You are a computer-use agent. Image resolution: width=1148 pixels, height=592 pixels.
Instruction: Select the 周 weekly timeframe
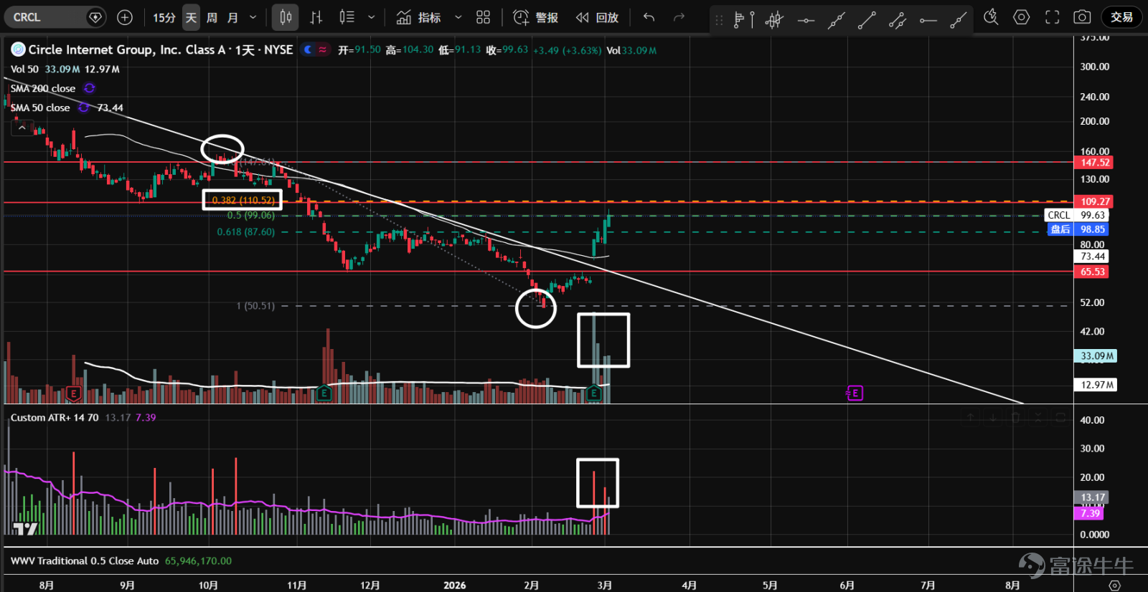[212, 17]
